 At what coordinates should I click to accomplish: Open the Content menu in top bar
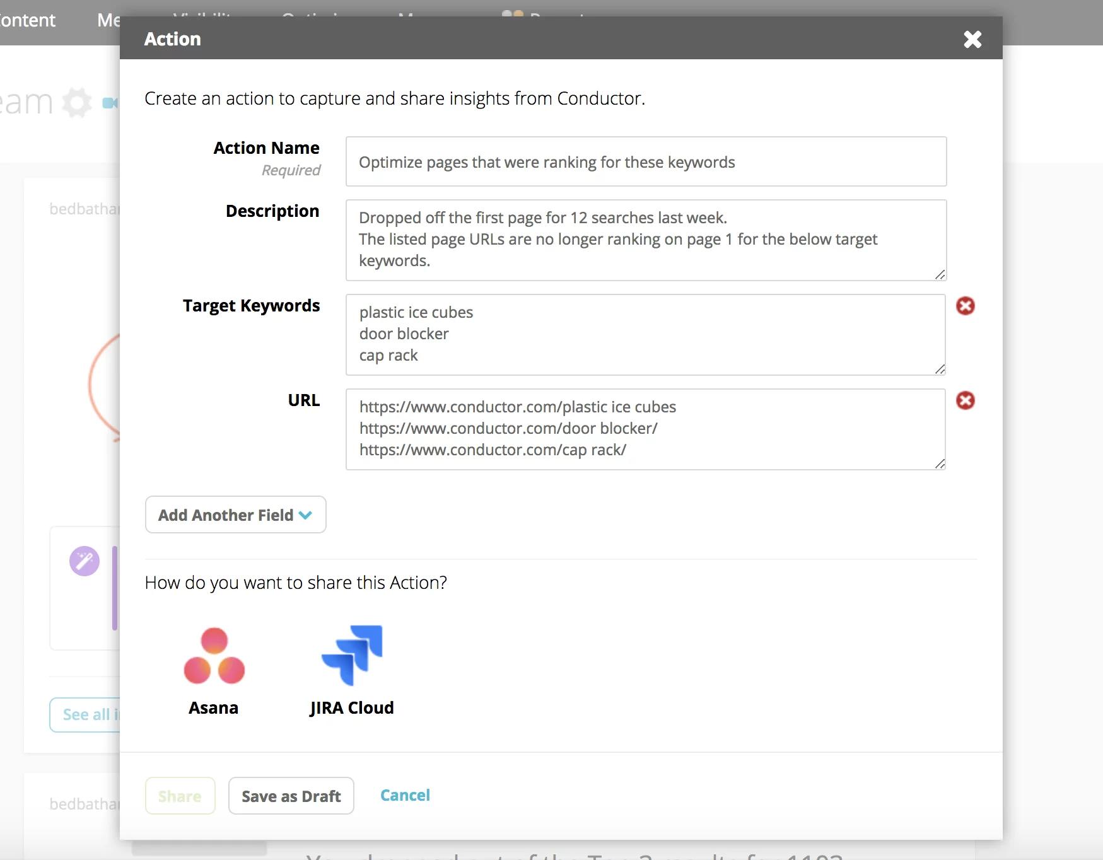[x=28, y=20]
